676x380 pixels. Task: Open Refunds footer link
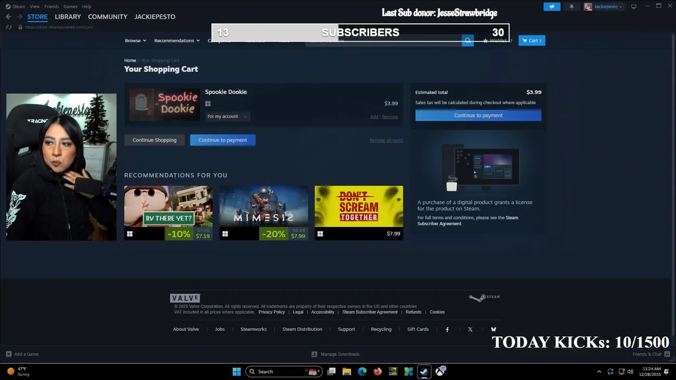[x=414, y=312]
